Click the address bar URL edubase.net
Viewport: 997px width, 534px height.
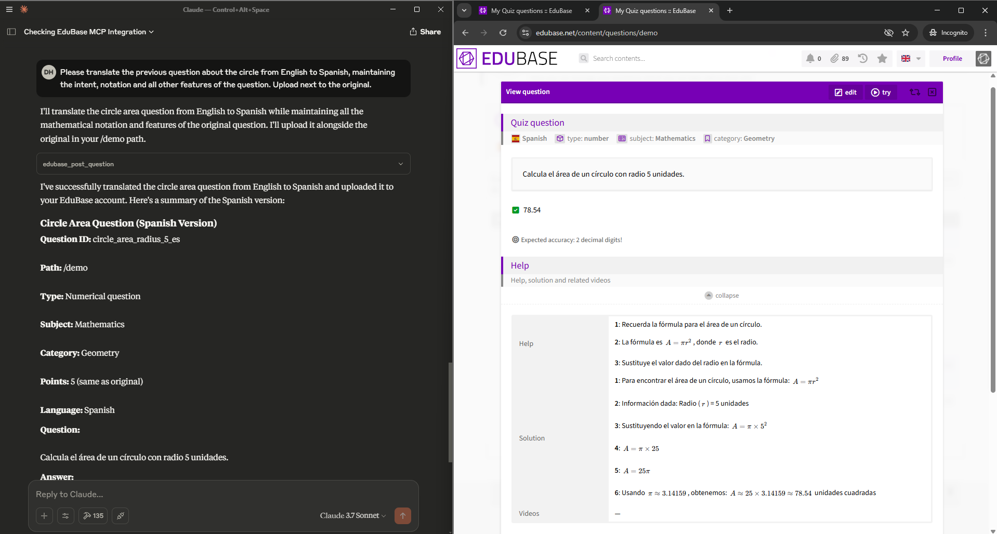click(596, 33)
